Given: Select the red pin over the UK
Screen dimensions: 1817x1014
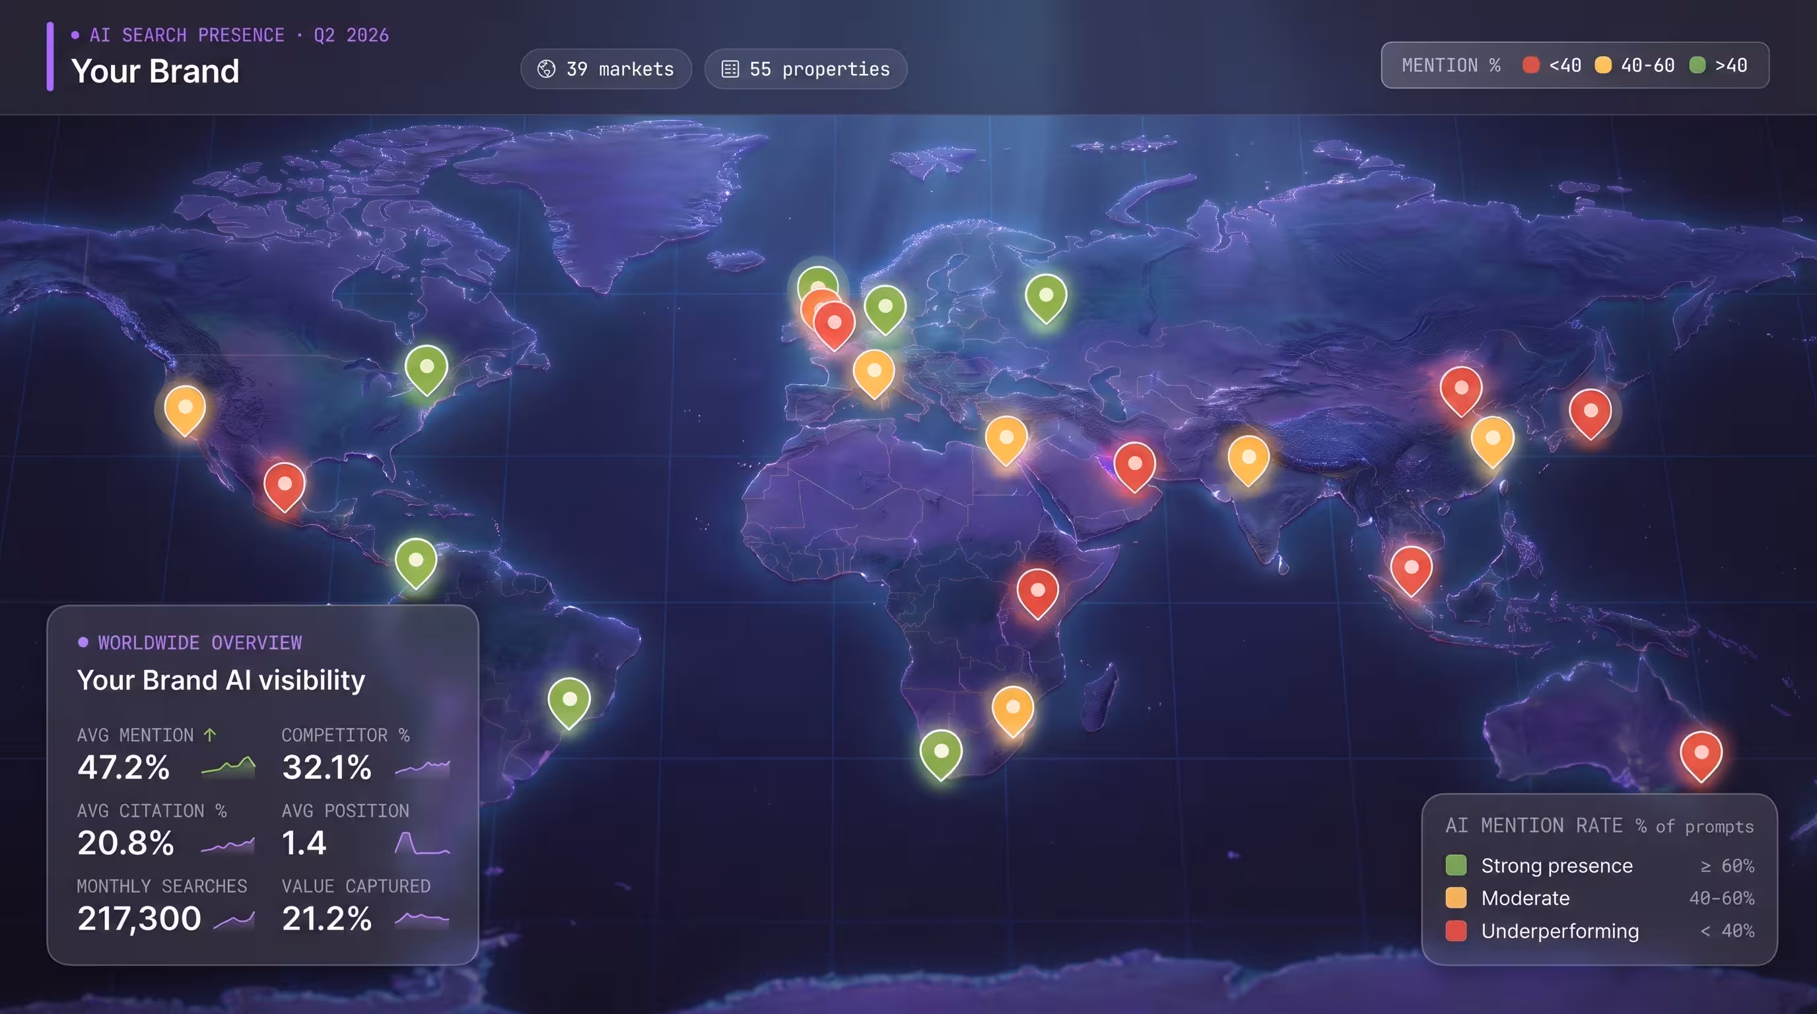Looking at the screenshot, I should [x=835, y=325].
